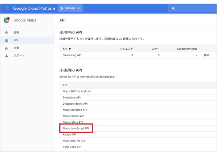This screenshot has width=217, height=157.
Task: Click the search input field in header
Action: [192, 8]
